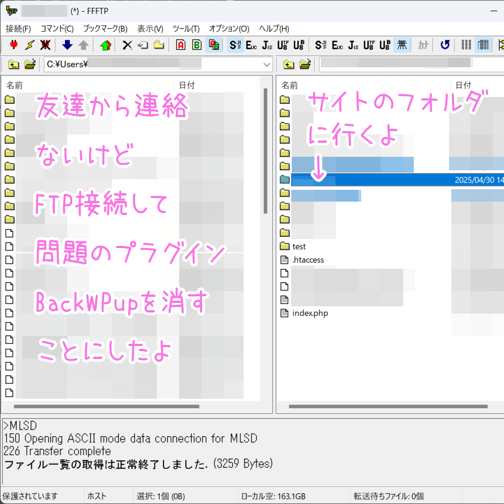The width and height of the screenshot is (504, 504).
Task: Click the blue Download arrow icon
Action: pyautogui.click(x=67, y=45)
